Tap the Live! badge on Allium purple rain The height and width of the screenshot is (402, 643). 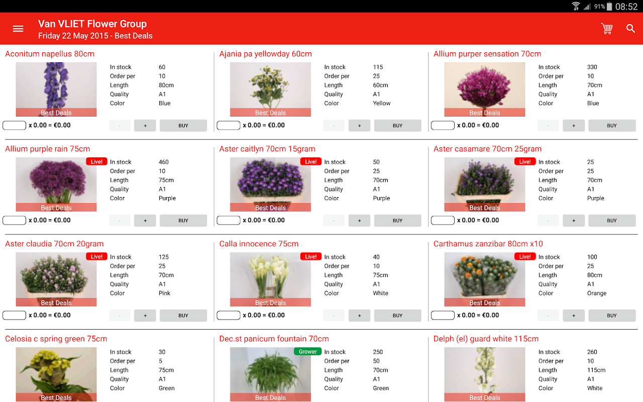pyautogui.click(x=96, y=161)
